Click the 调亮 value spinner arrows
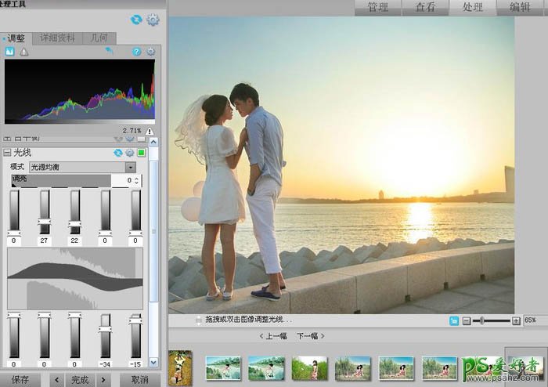548x387 pixels. [138, 181]
